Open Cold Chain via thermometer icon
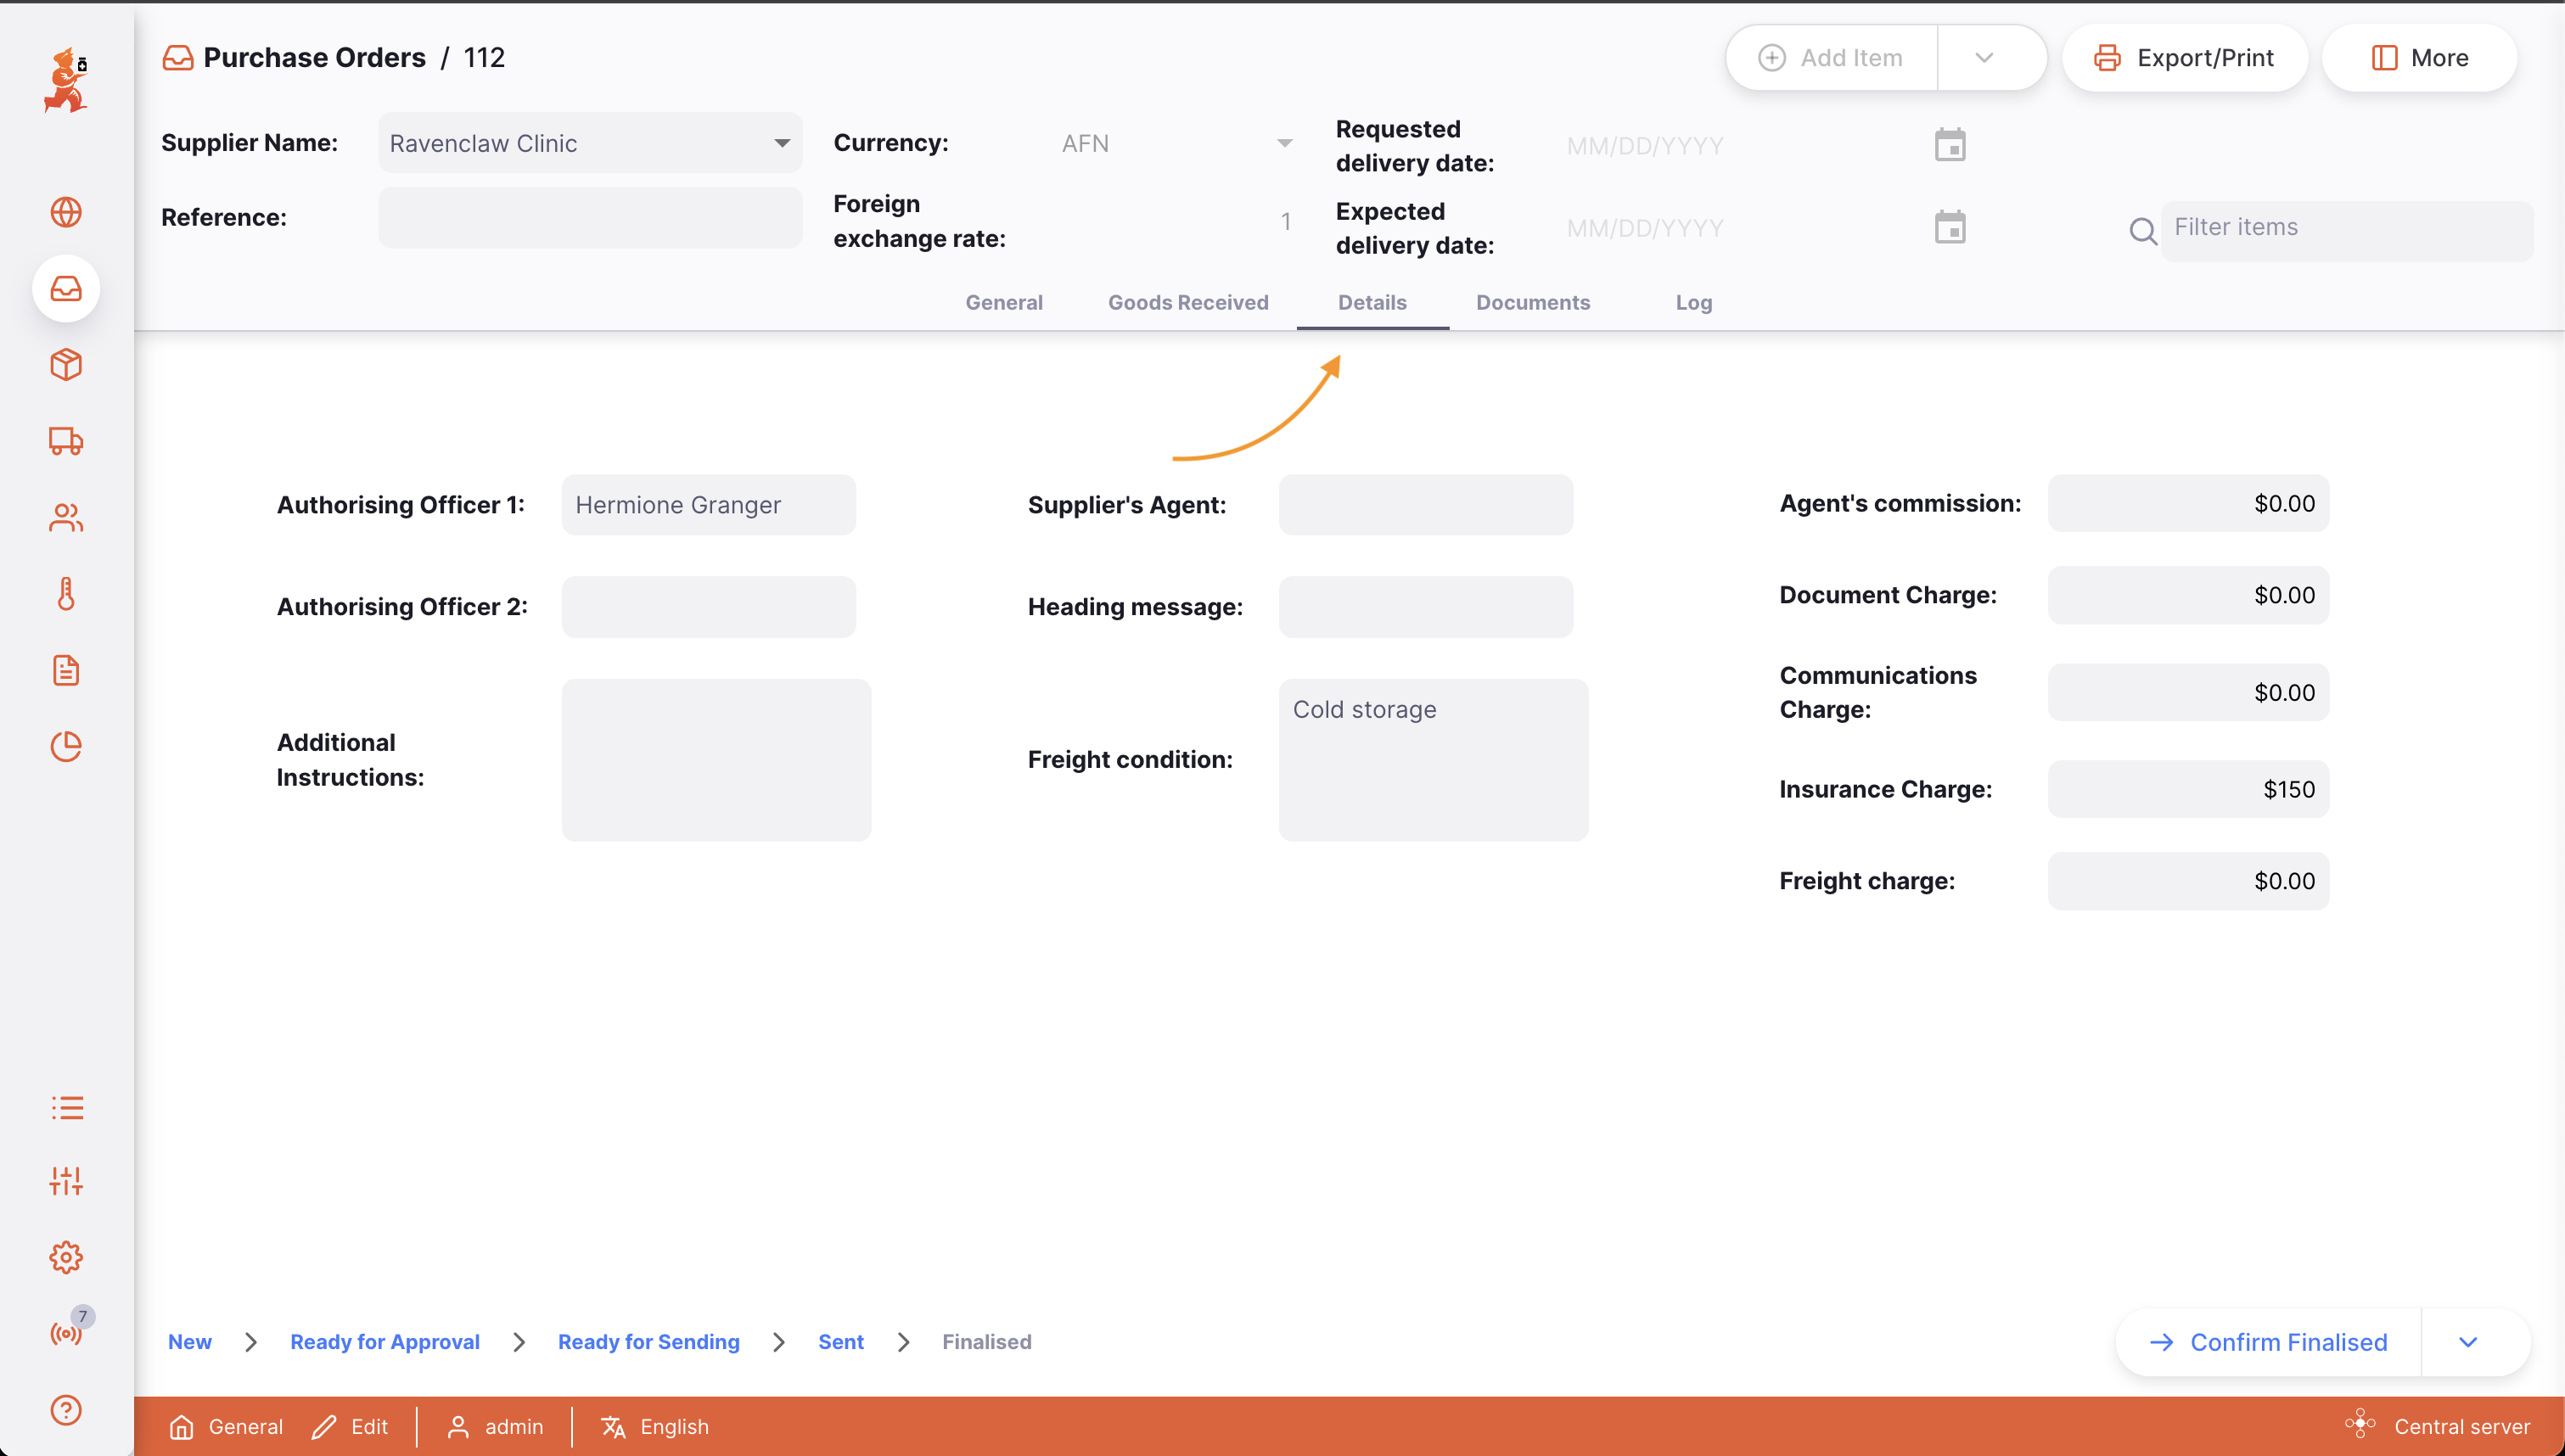This screenshot has height=1456, width=2565. tap(66, 593)
